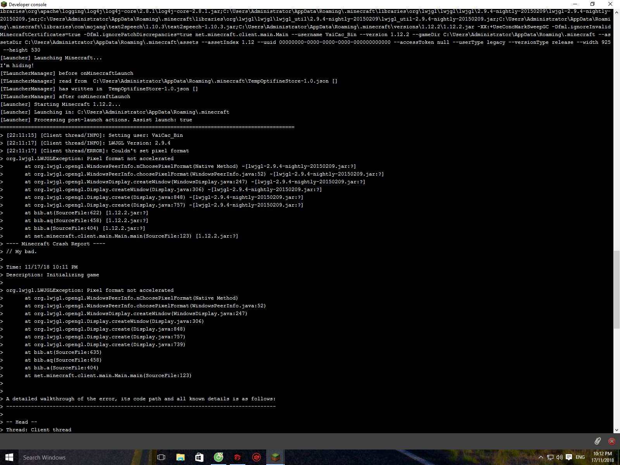The image size is (620, 465).
Task: Switch the ENG input language indicator
Action: pyautogui.click(x=580, y=457)
